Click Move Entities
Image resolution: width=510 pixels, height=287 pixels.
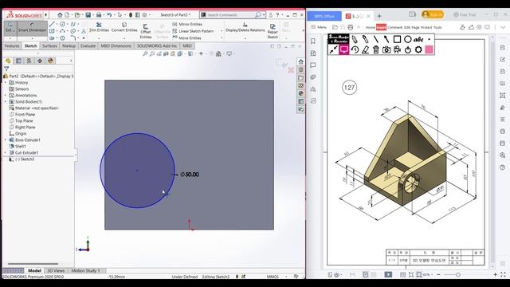pyautogui.click(x=187, y=38)
